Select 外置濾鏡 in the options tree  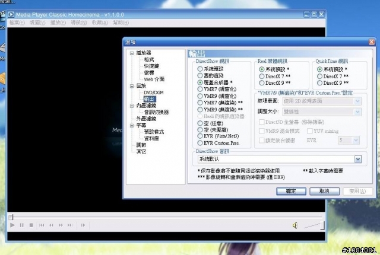coord(146,119)
